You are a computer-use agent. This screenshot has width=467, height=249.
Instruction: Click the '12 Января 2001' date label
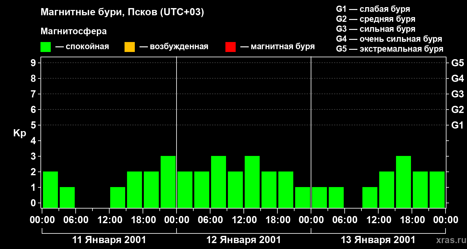click(x=244, y=240)
